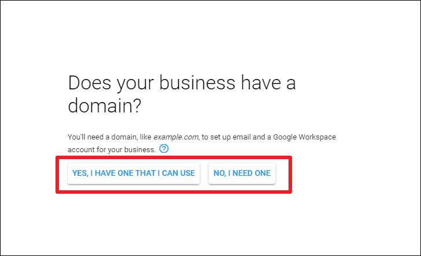Open help info next to 'account for your business'
Image resolution: width=421 pixels, height=256 pixels.
[164, 148]
